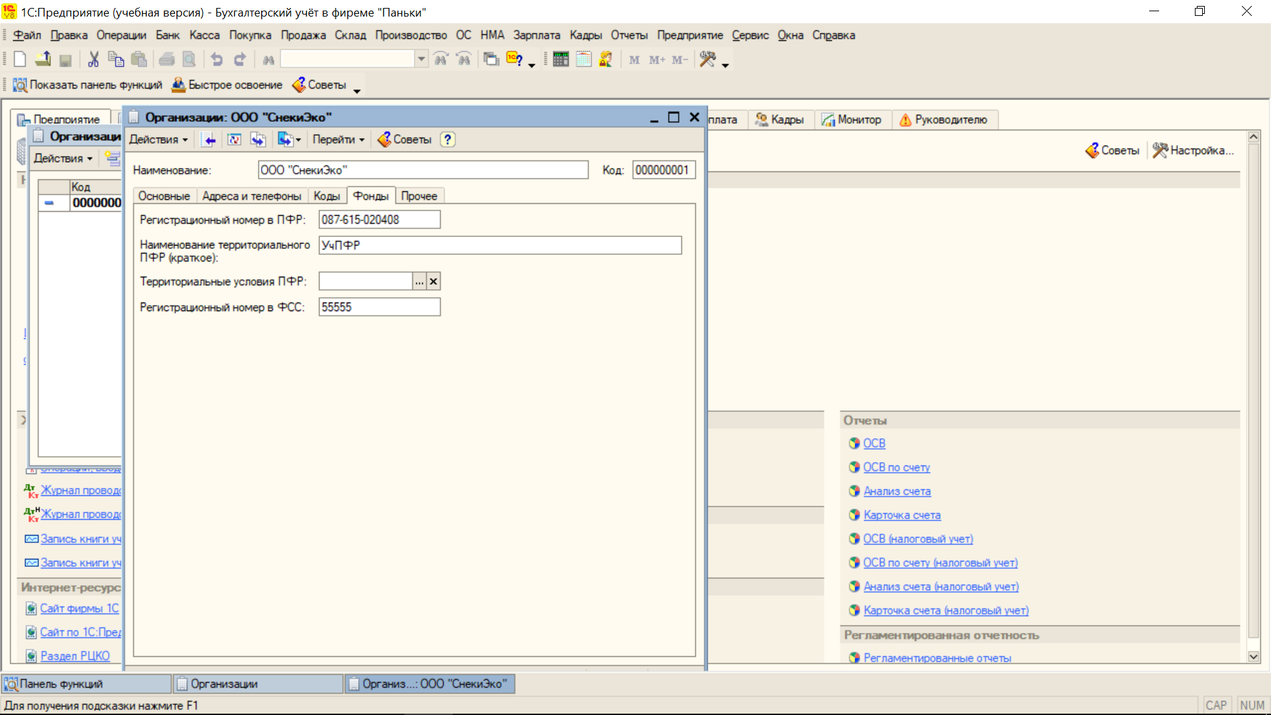Click the Find binoculars icon left of the search box

(x=268, y=60)
